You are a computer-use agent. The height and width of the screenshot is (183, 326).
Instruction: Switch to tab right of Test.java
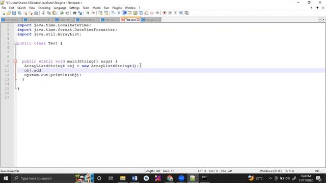pos(151,20)
